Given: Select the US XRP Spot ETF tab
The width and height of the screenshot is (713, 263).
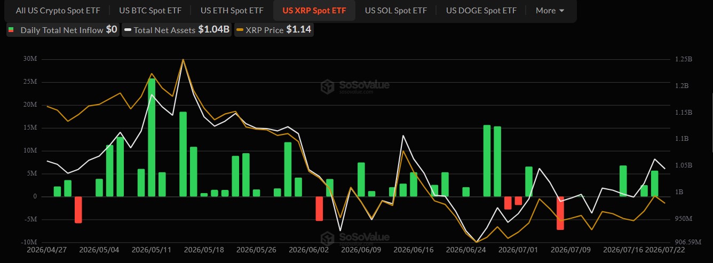Looking at the screenshot, I should [x=314, y=10].
